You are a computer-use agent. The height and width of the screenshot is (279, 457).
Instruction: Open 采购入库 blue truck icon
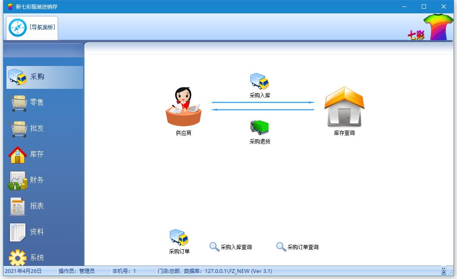coord(259,81)
